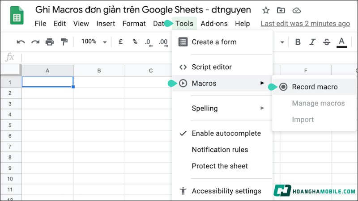
Task: Select Manage macros
Action: [x=314, y=103]
